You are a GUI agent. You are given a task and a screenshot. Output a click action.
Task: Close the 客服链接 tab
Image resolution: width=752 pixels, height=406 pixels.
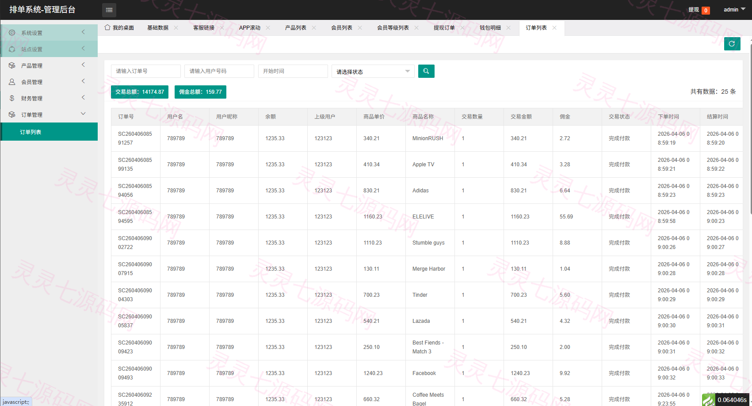coord(222,27)
